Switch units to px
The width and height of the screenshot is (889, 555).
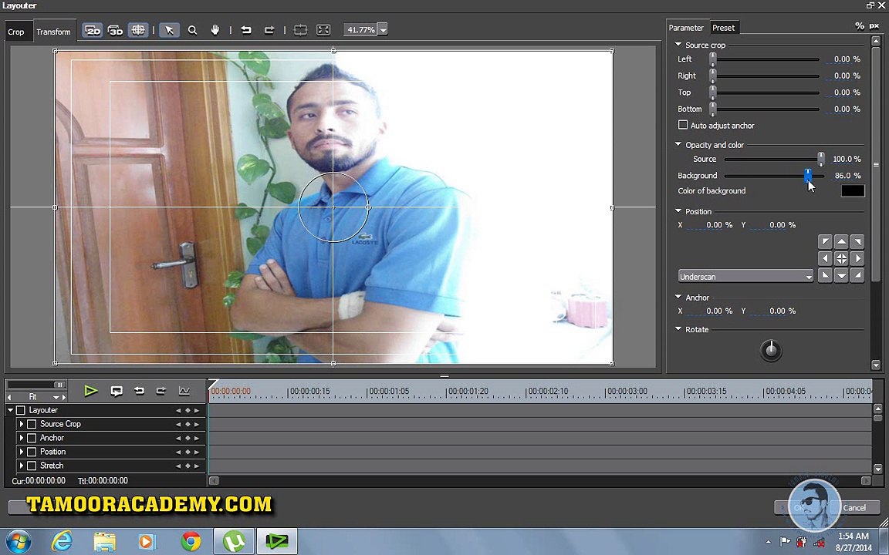[874, 26]
